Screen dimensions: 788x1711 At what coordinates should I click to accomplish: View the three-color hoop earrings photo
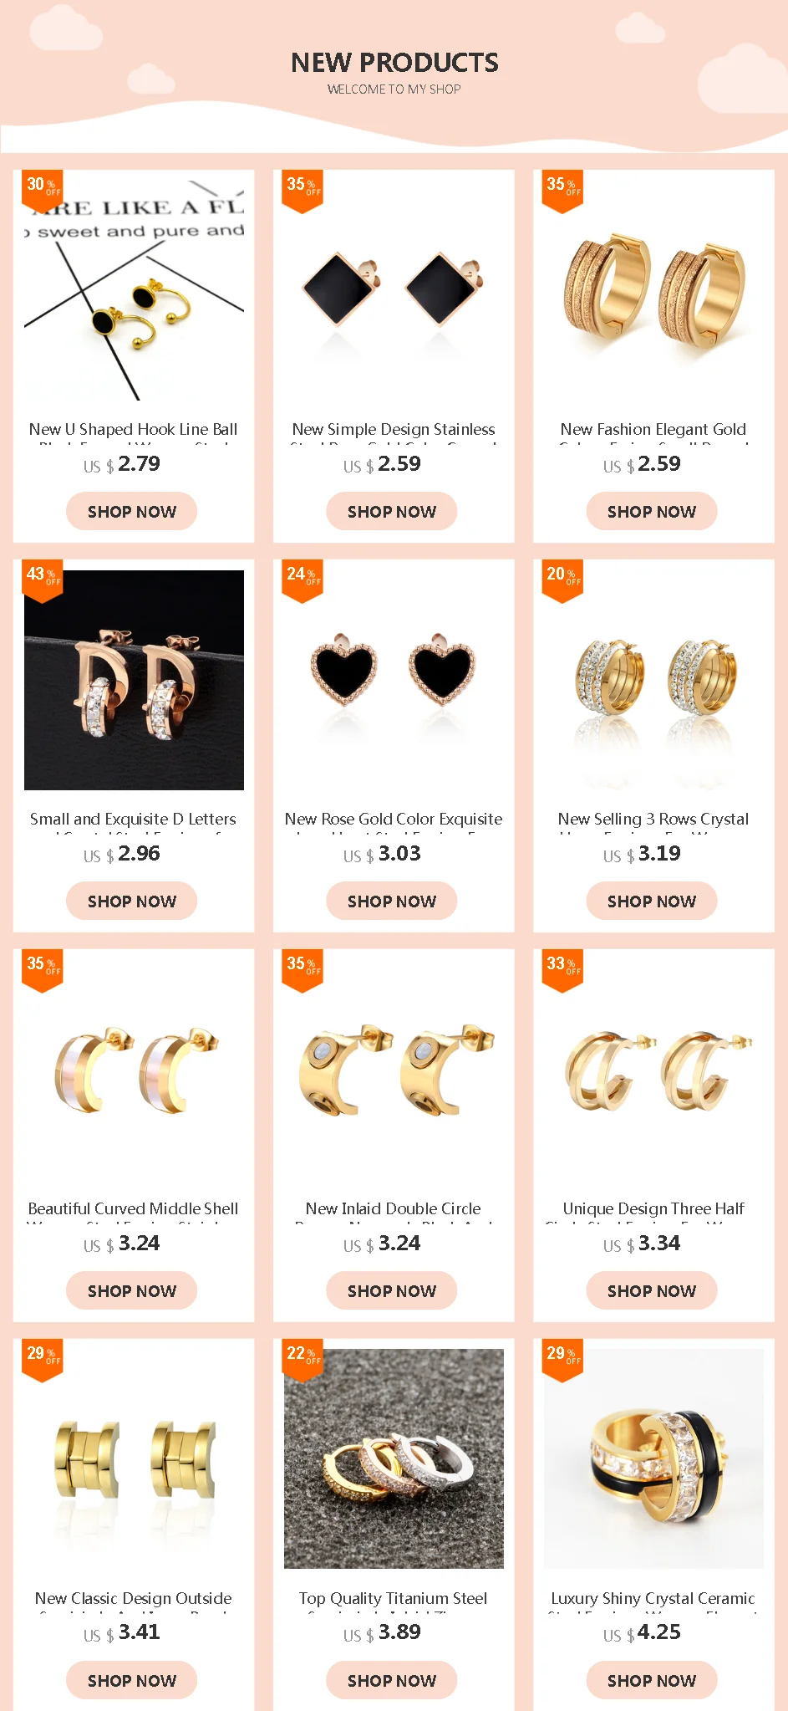pos(394,1458)
